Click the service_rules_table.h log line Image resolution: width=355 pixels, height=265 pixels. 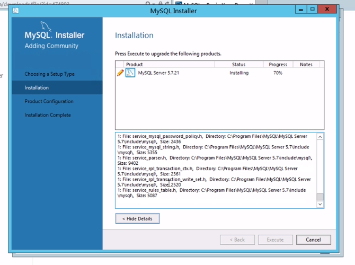coord(211,193)
